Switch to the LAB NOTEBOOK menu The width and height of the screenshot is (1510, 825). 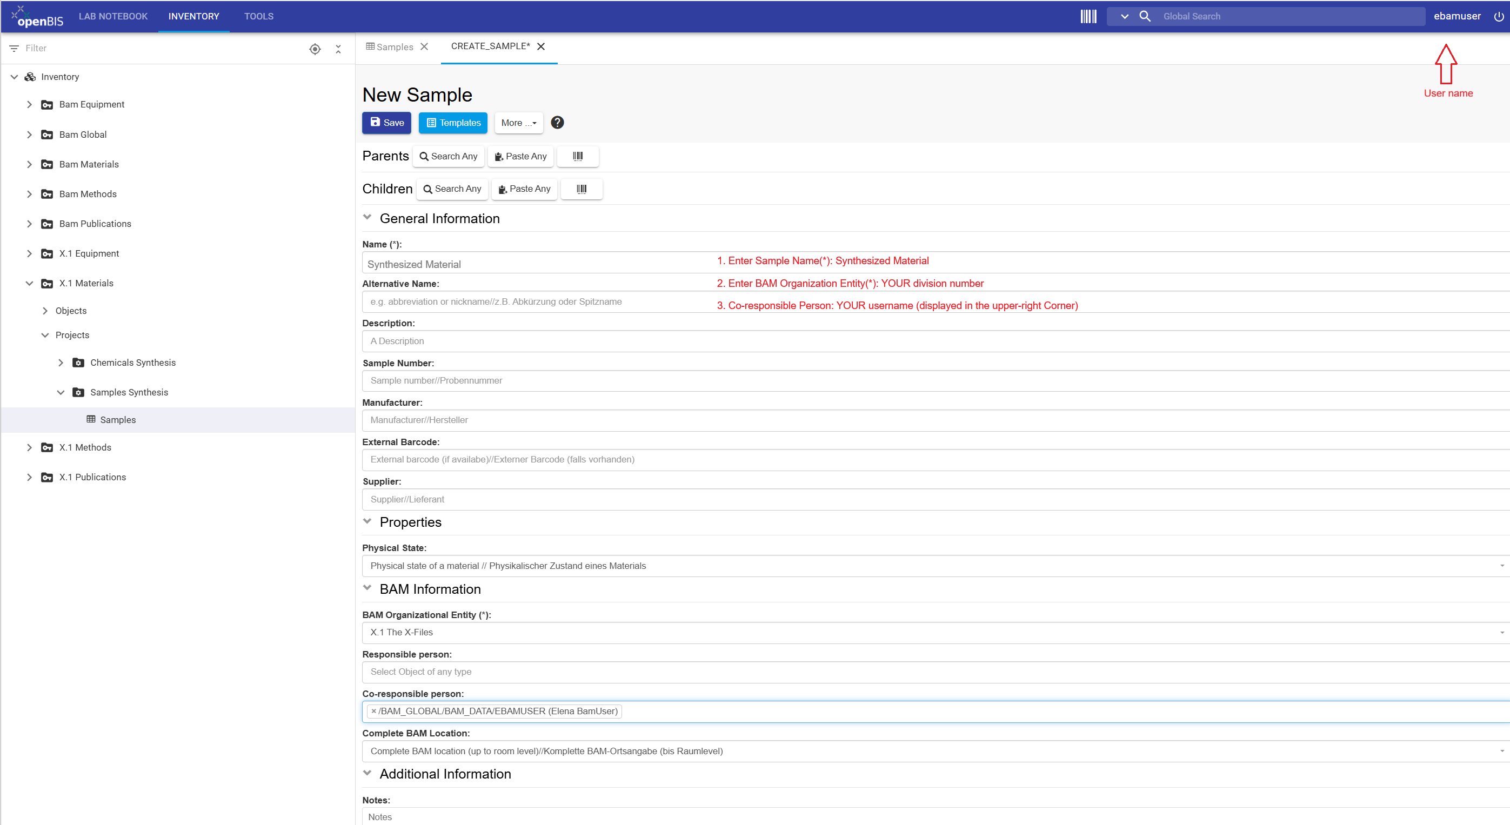tap(113, 16)
